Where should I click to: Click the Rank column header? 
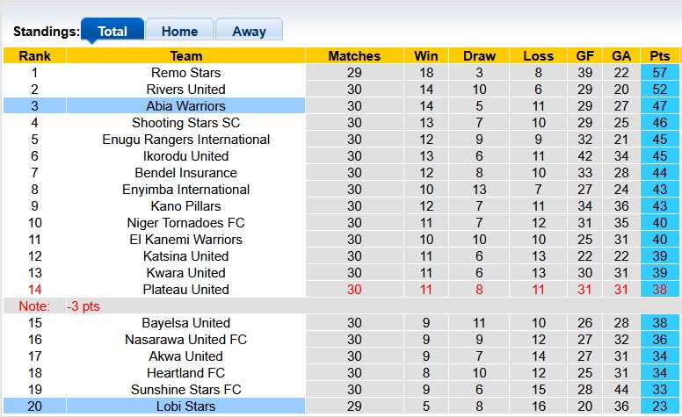click(x=34, y=56)
